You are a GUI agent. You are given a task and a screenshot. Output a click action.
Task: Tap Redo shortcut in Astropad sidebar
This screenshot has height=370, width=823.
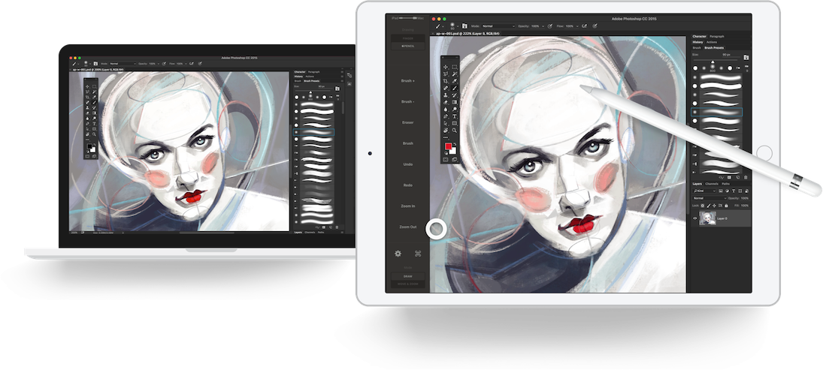[408, 185]
